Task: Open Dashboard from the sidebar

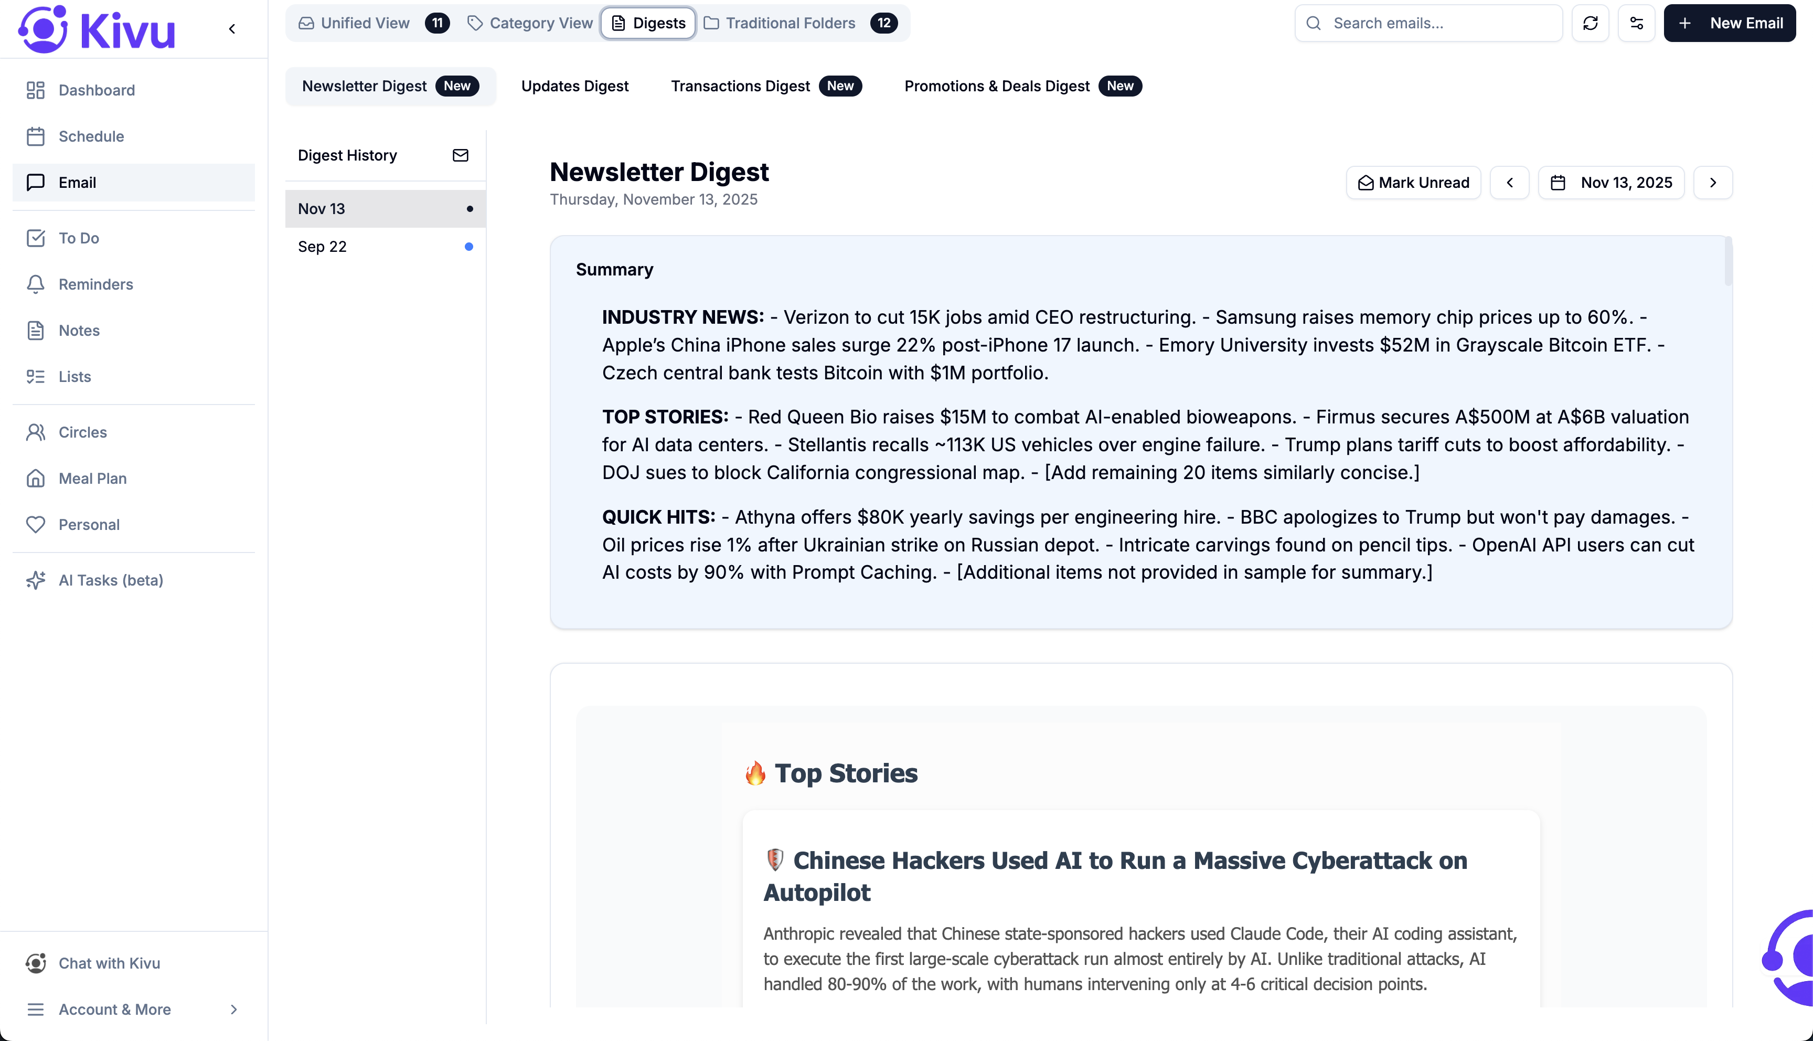Action: [97, 90]
